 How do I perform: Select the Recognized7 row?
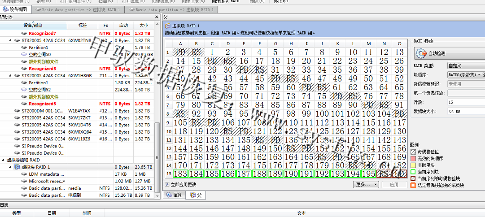(77, 33)
